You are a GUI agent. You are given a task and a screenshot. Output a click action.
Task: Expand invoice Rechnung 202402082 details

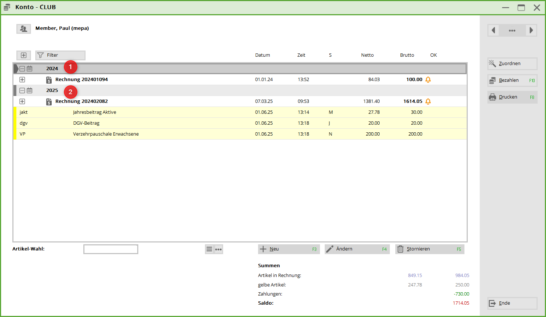pos(22,101)
